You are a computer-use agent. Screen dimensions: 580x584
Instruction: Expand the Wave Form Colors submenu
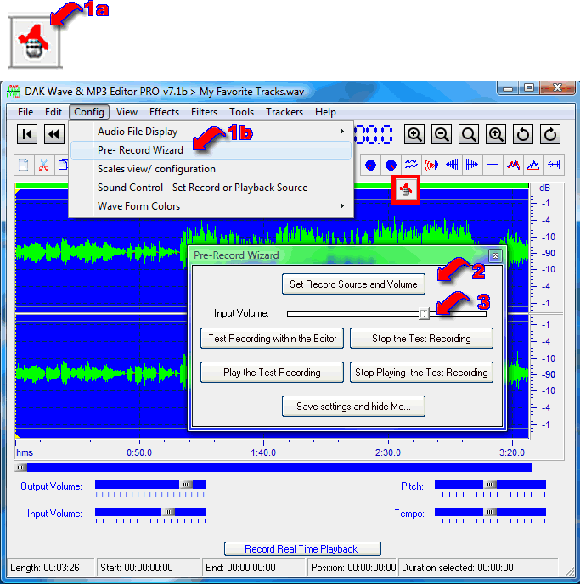(211, 206)
